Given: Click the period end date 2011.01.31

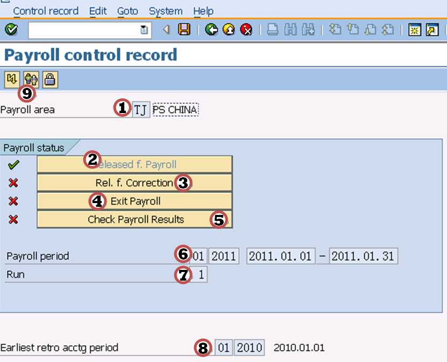Looking at the screenshot, I should coord(363,256).
